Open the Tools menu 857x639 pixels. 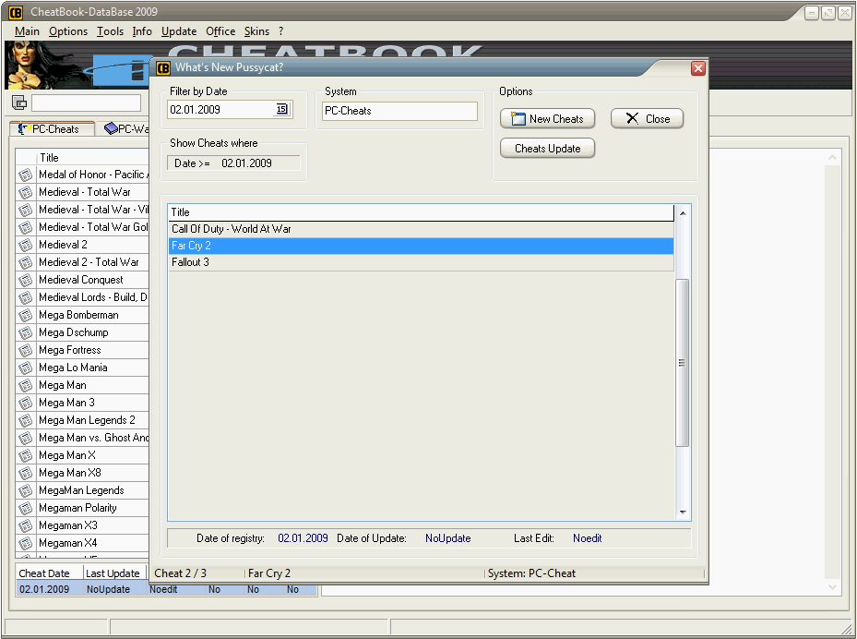coord(110,31)
